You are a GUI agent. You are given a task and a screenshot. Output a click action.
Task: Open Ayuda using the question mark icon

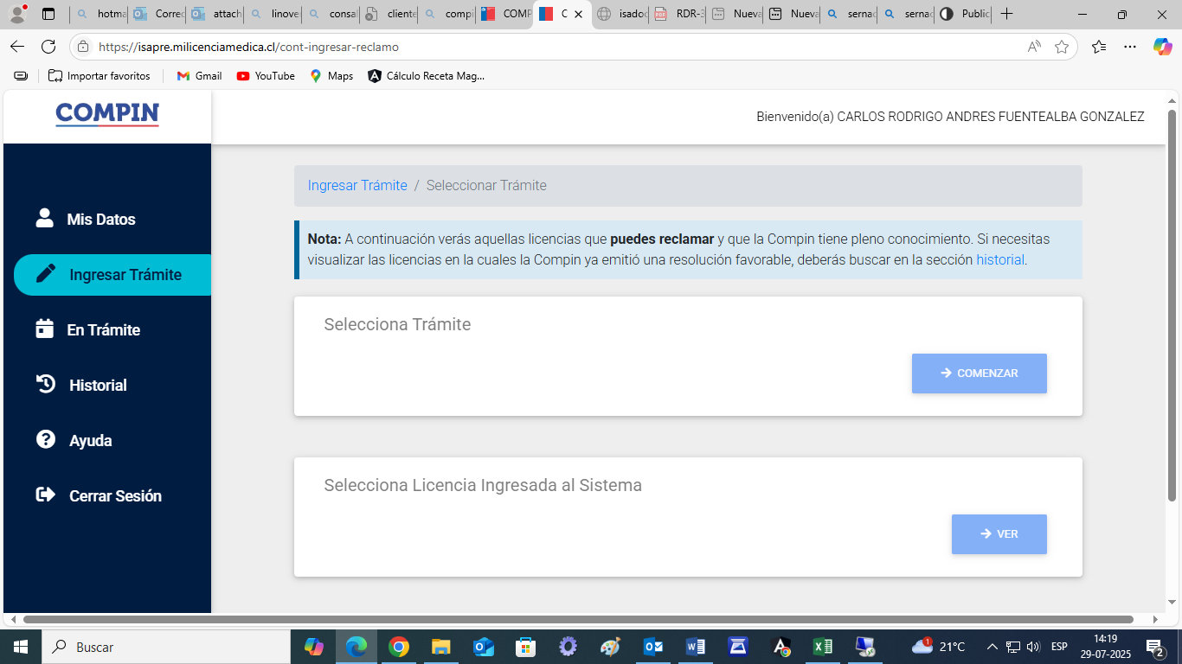pyautogui.click(x=43, y=440)
